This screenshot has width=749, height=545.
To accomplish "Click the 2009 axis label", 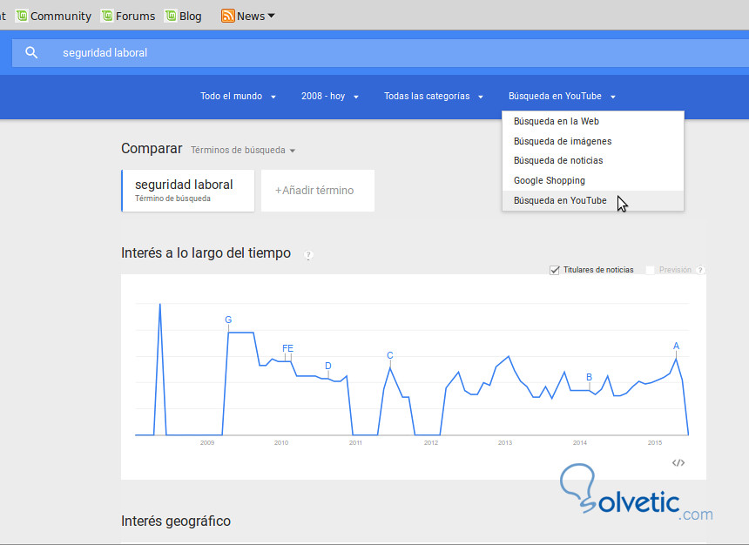I will click(207, 443).
